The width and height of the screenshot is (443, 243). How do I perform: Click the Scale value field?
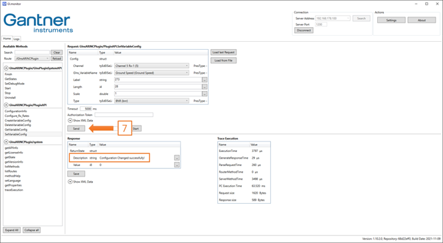pos(158,94)
